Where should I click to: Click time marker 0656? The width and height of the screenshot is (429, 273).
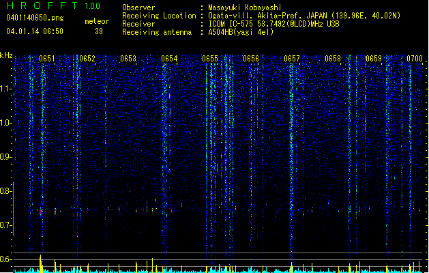(x=251, y=59)
